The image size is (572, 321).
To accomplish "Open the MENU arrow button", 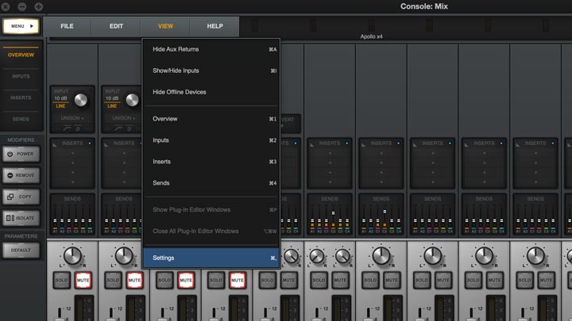I will click(21, 26).
